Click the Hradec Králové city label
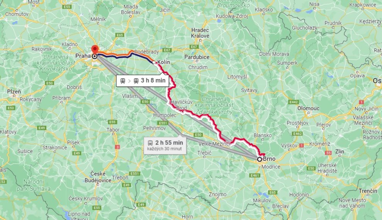 pyautogui.click(x=200, y=33)
